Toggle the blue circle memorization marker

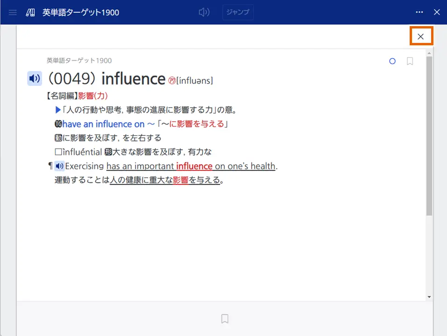point(392,61)
